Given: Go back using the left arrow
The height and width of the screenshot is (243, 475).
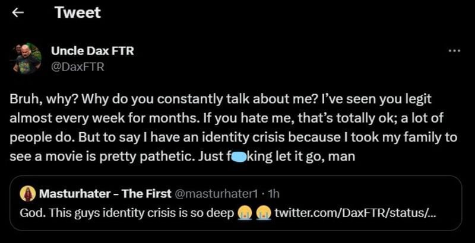Looking at the screenshot, I should (x=18, y=12).
